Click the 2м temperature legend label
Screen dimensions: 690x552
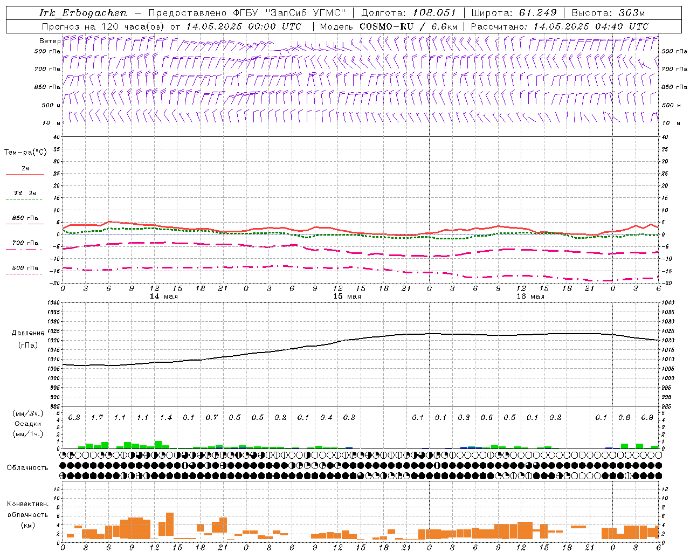tap(25, 168)
